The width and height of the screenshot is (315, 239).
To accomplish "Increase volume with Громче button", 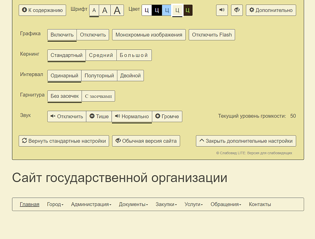I will [167, 116].
